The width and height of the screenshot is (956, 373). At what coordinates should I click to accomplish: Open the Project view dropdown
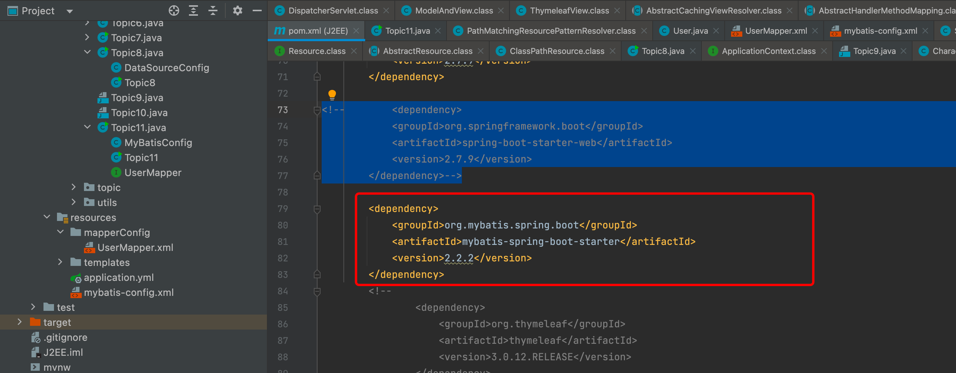(69, 11)
